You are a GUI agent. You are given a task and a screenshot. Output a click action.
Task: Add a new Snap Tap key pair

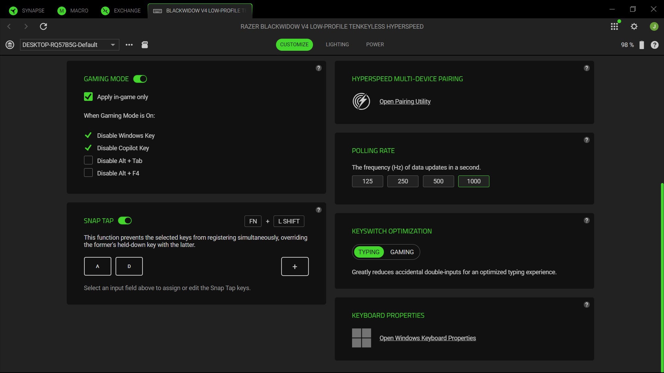point(295,267)
